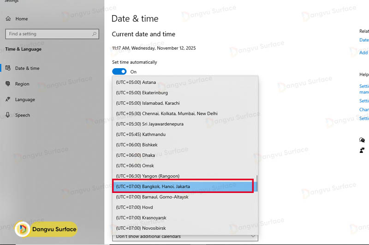
Task: Go to the Speech settings page
Action: pos(23,115)
